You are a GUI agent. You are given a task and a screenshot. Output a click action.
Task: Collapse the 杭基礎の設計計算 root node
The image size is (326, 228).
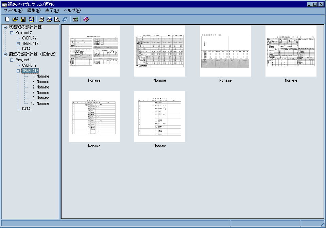5,27
